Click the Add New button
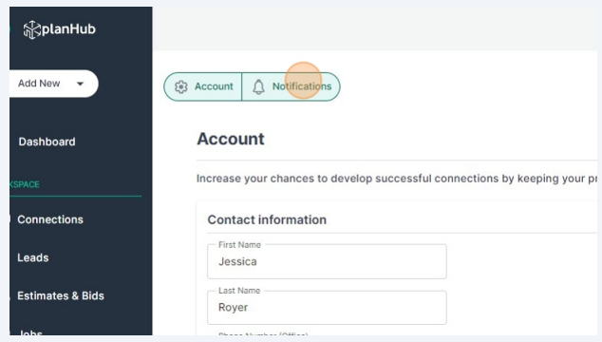602x342 pixels. click(53, 84)
